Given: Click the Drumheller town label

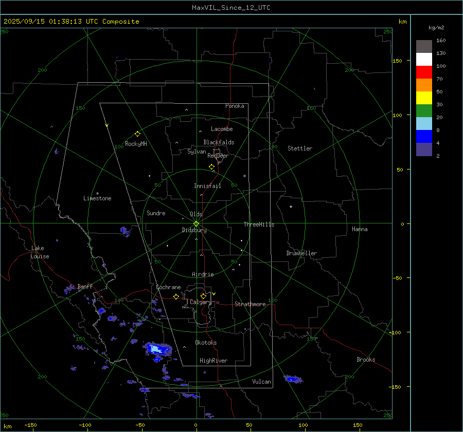Looking at the screenshot, I should pos(301,253).
